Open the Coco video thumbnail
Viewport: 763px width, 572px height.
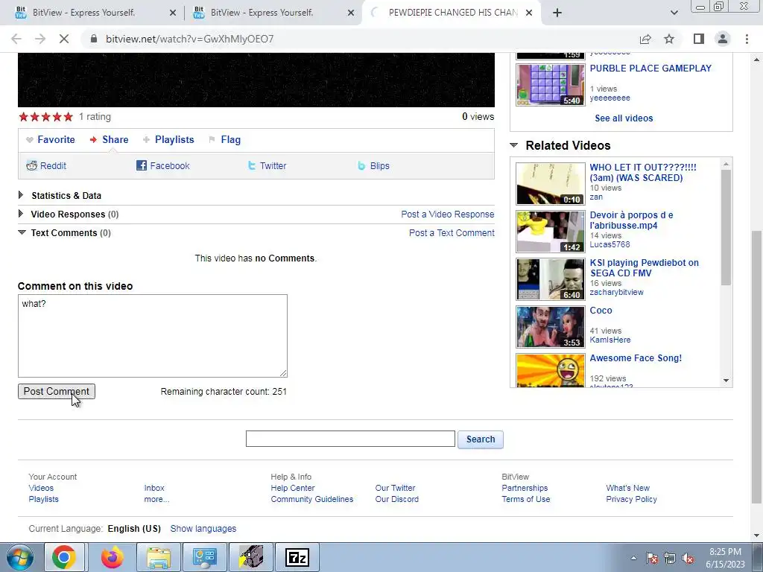point(551,327)
